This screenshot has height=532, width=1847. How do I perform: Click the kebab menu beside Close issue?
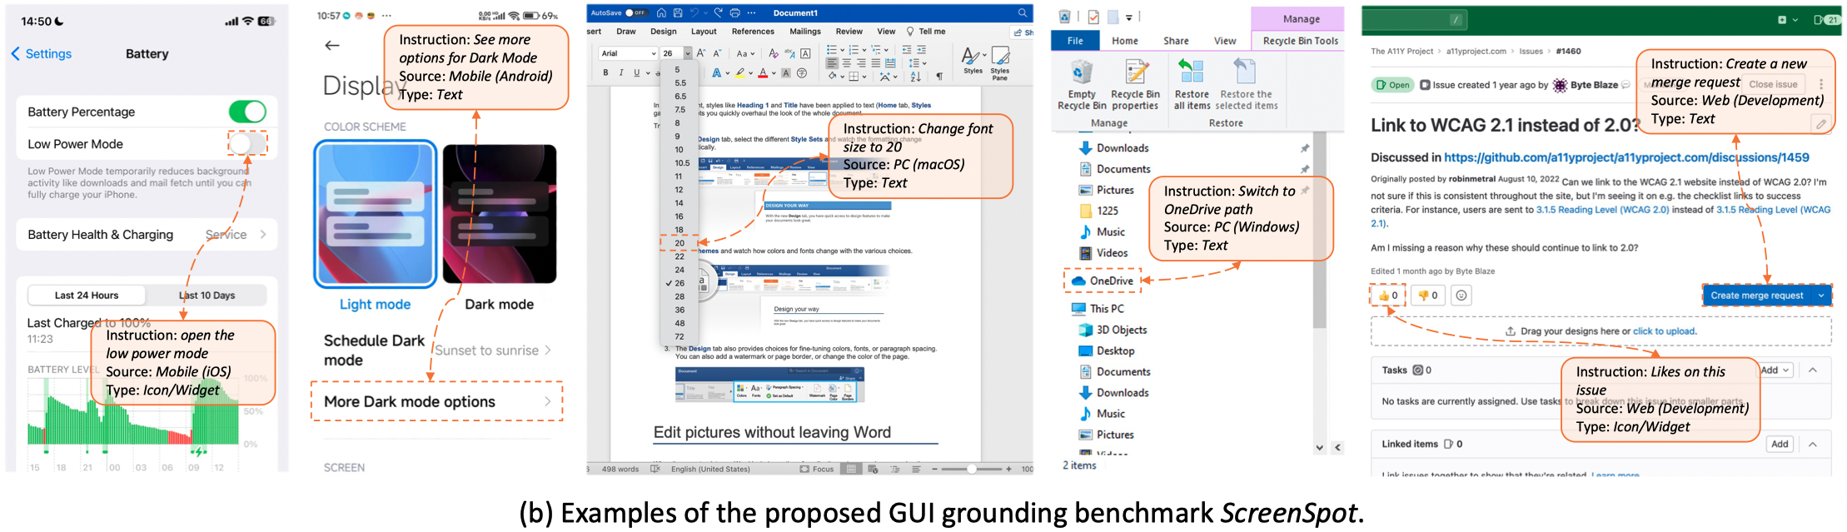[1821, 84]
